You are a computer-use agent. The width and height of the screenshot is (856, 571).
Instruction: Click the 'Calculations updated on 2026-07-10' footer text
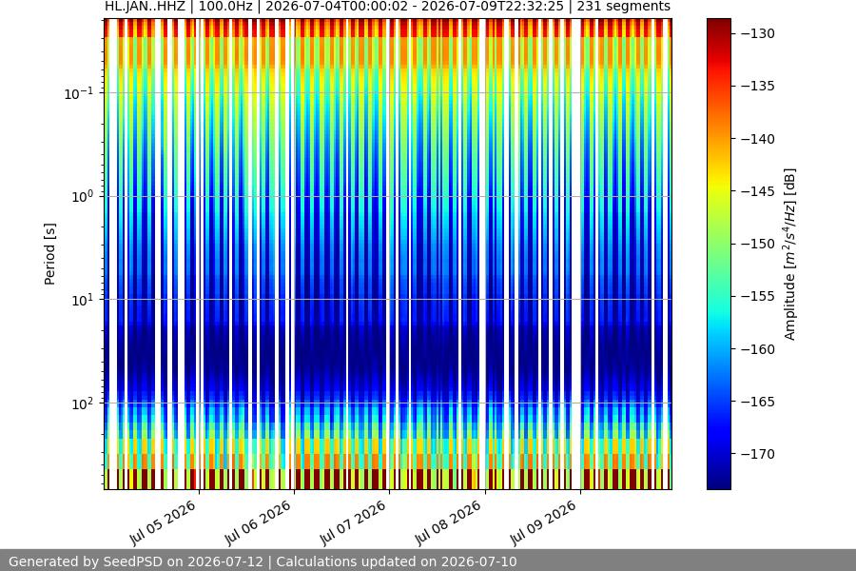(x=397, y=561)
